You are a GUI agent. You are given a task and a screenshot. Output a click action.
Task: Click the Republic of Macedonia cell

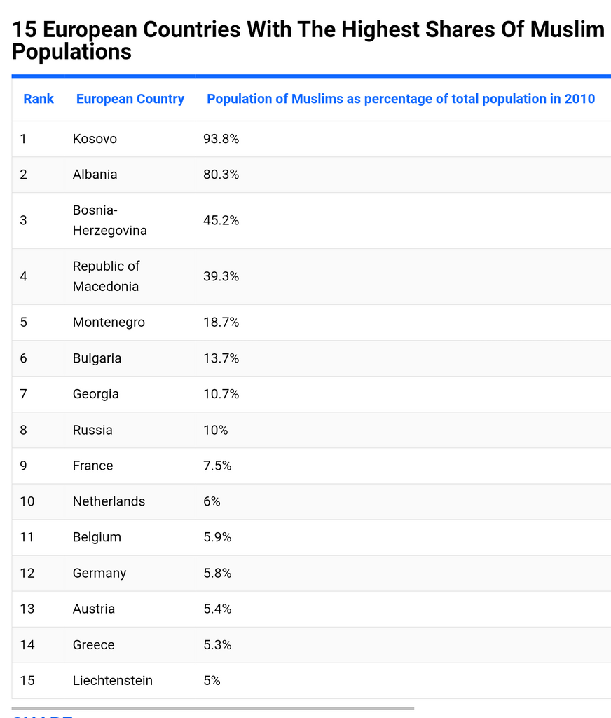click(x=106, y=276)
